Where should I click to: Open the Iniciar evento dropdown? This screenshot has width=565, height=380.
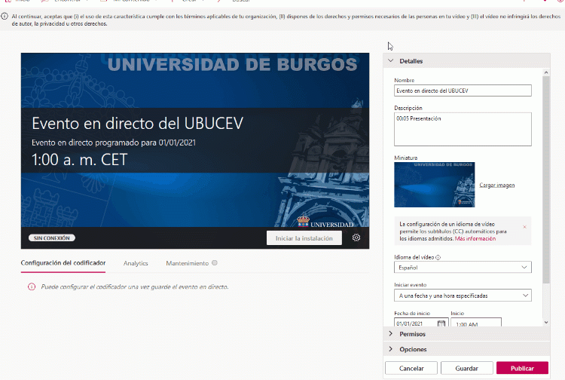[x=463, y=296]
